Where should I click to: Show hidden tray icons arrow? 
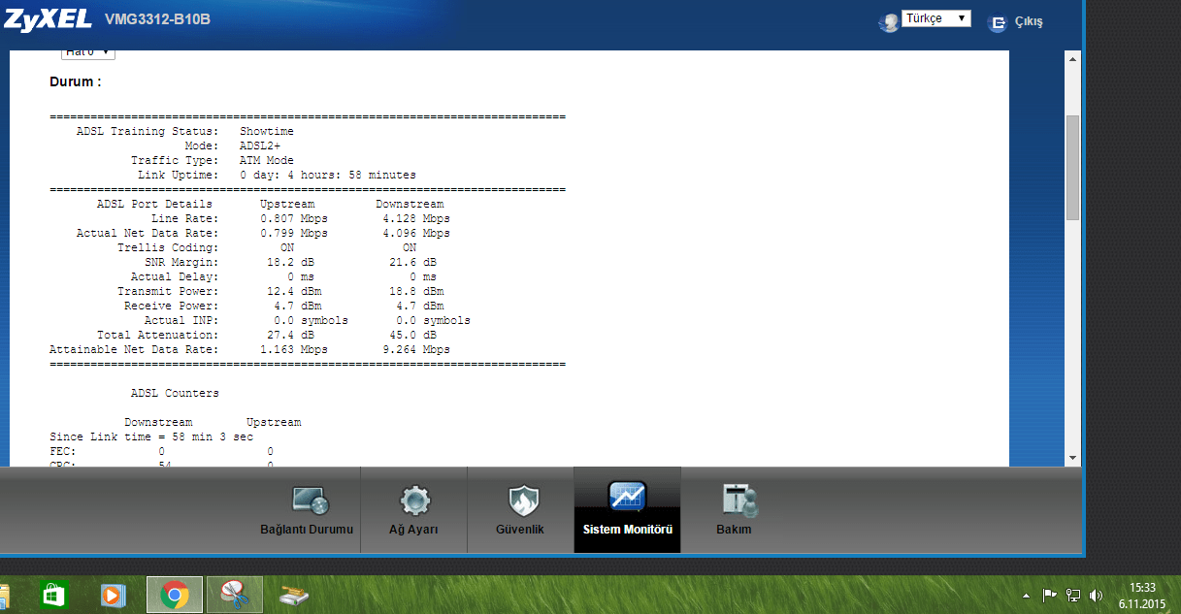tap(1027, 595)
